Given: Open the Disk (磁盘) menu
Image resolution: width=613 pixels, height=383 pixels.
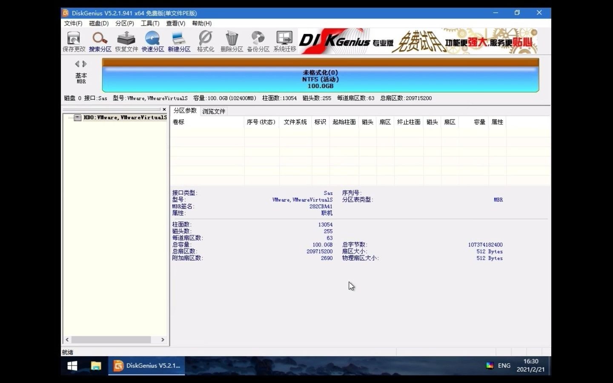Looking at the screenshot, I should coord(99,23).
